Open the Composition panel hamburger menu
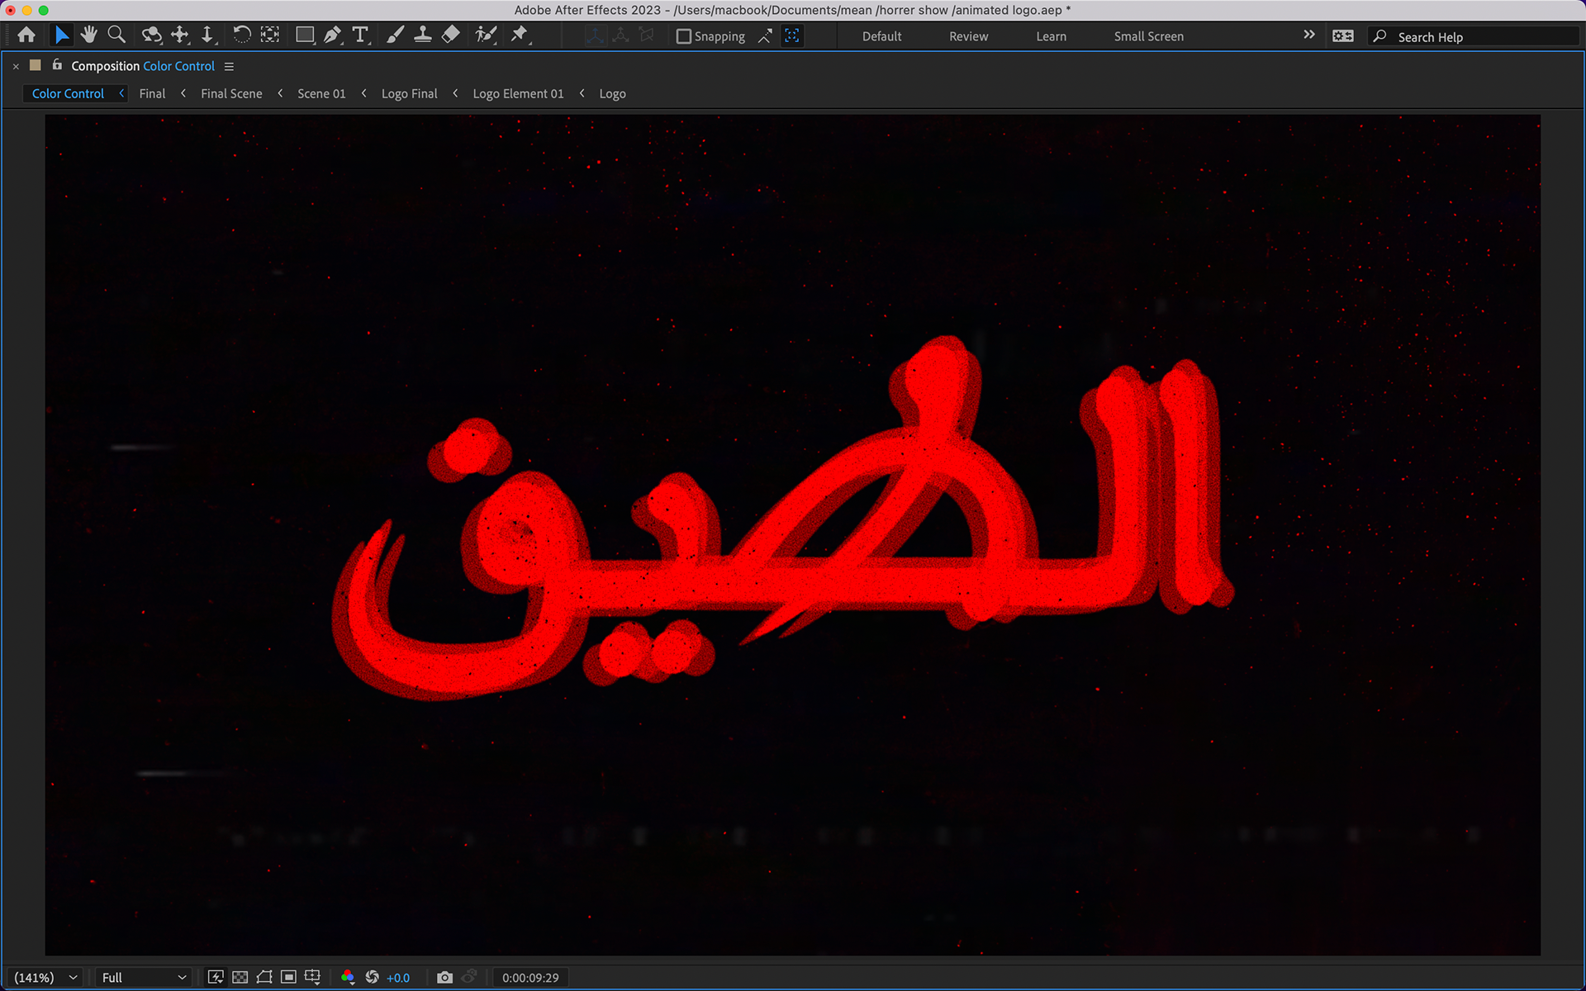The height and width of the screenshot is (991, 1586). tap(229, 66)
